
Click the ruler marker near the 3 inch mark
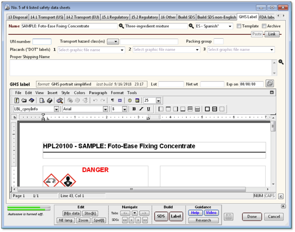point(148,118)
